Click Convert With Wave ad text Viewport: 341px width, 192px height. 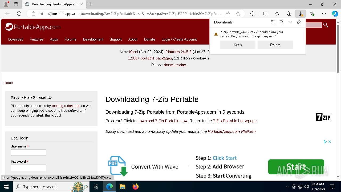tap(155, 167)
